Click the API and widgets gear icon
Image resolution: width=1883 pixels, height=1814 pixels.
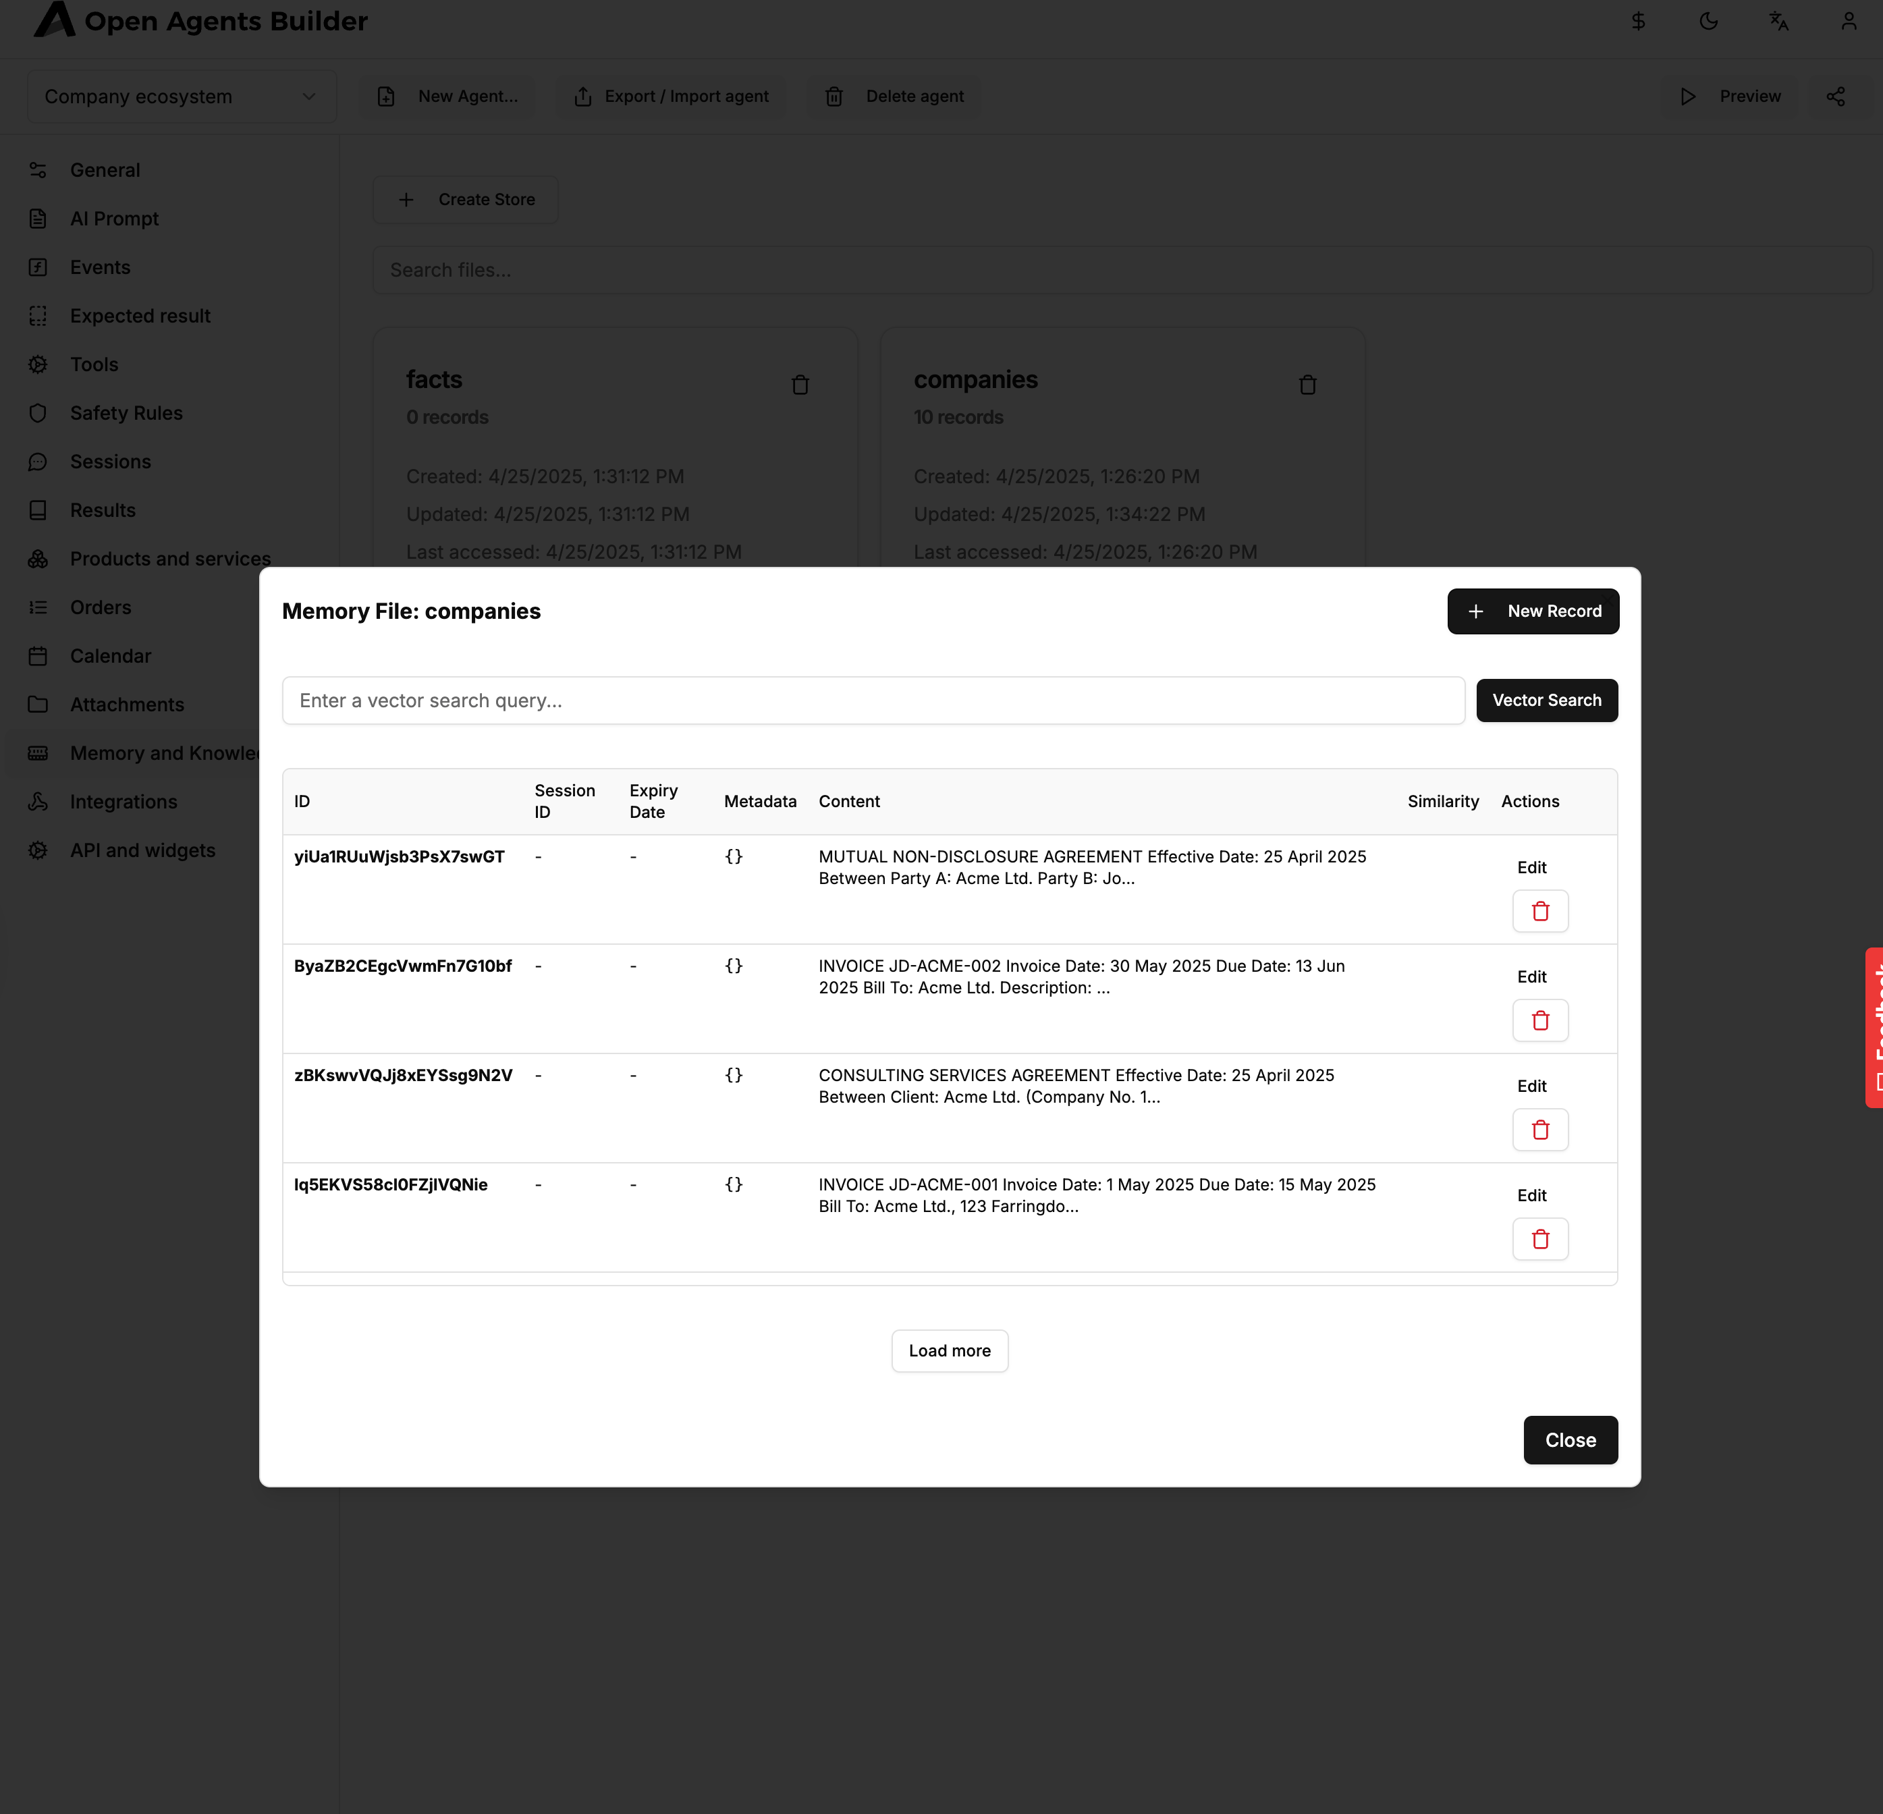pos(38,850)
